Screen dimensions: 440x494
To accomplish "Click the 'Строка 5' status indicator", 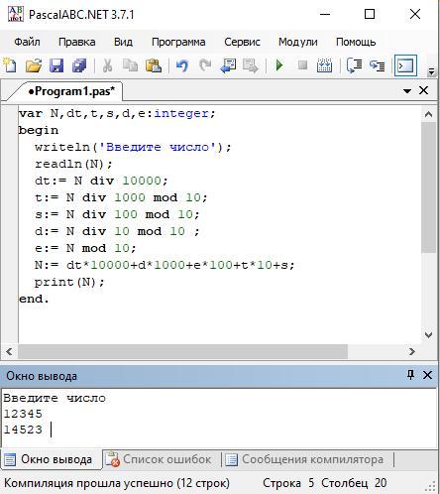I will 288,483.
